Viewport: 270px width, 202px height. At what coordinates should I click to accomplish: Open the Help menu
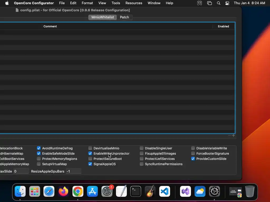tap(170, 3)
